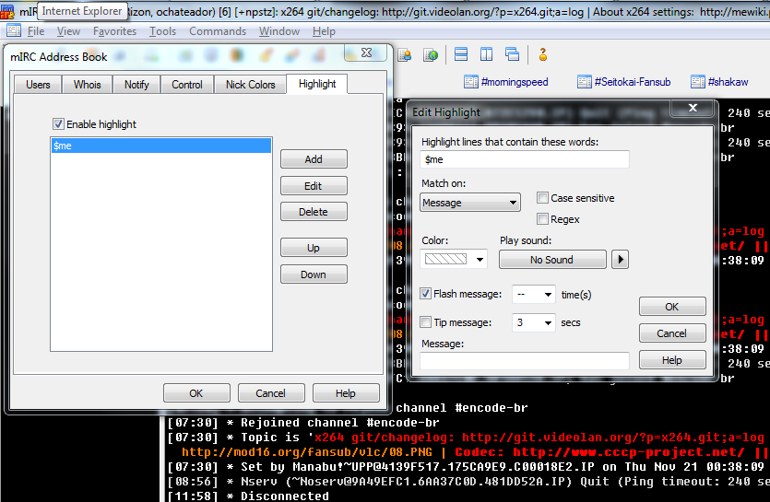Tile windows vertically using toolbar icon
The image size is (770, 502).
click(x=486, y=54)
